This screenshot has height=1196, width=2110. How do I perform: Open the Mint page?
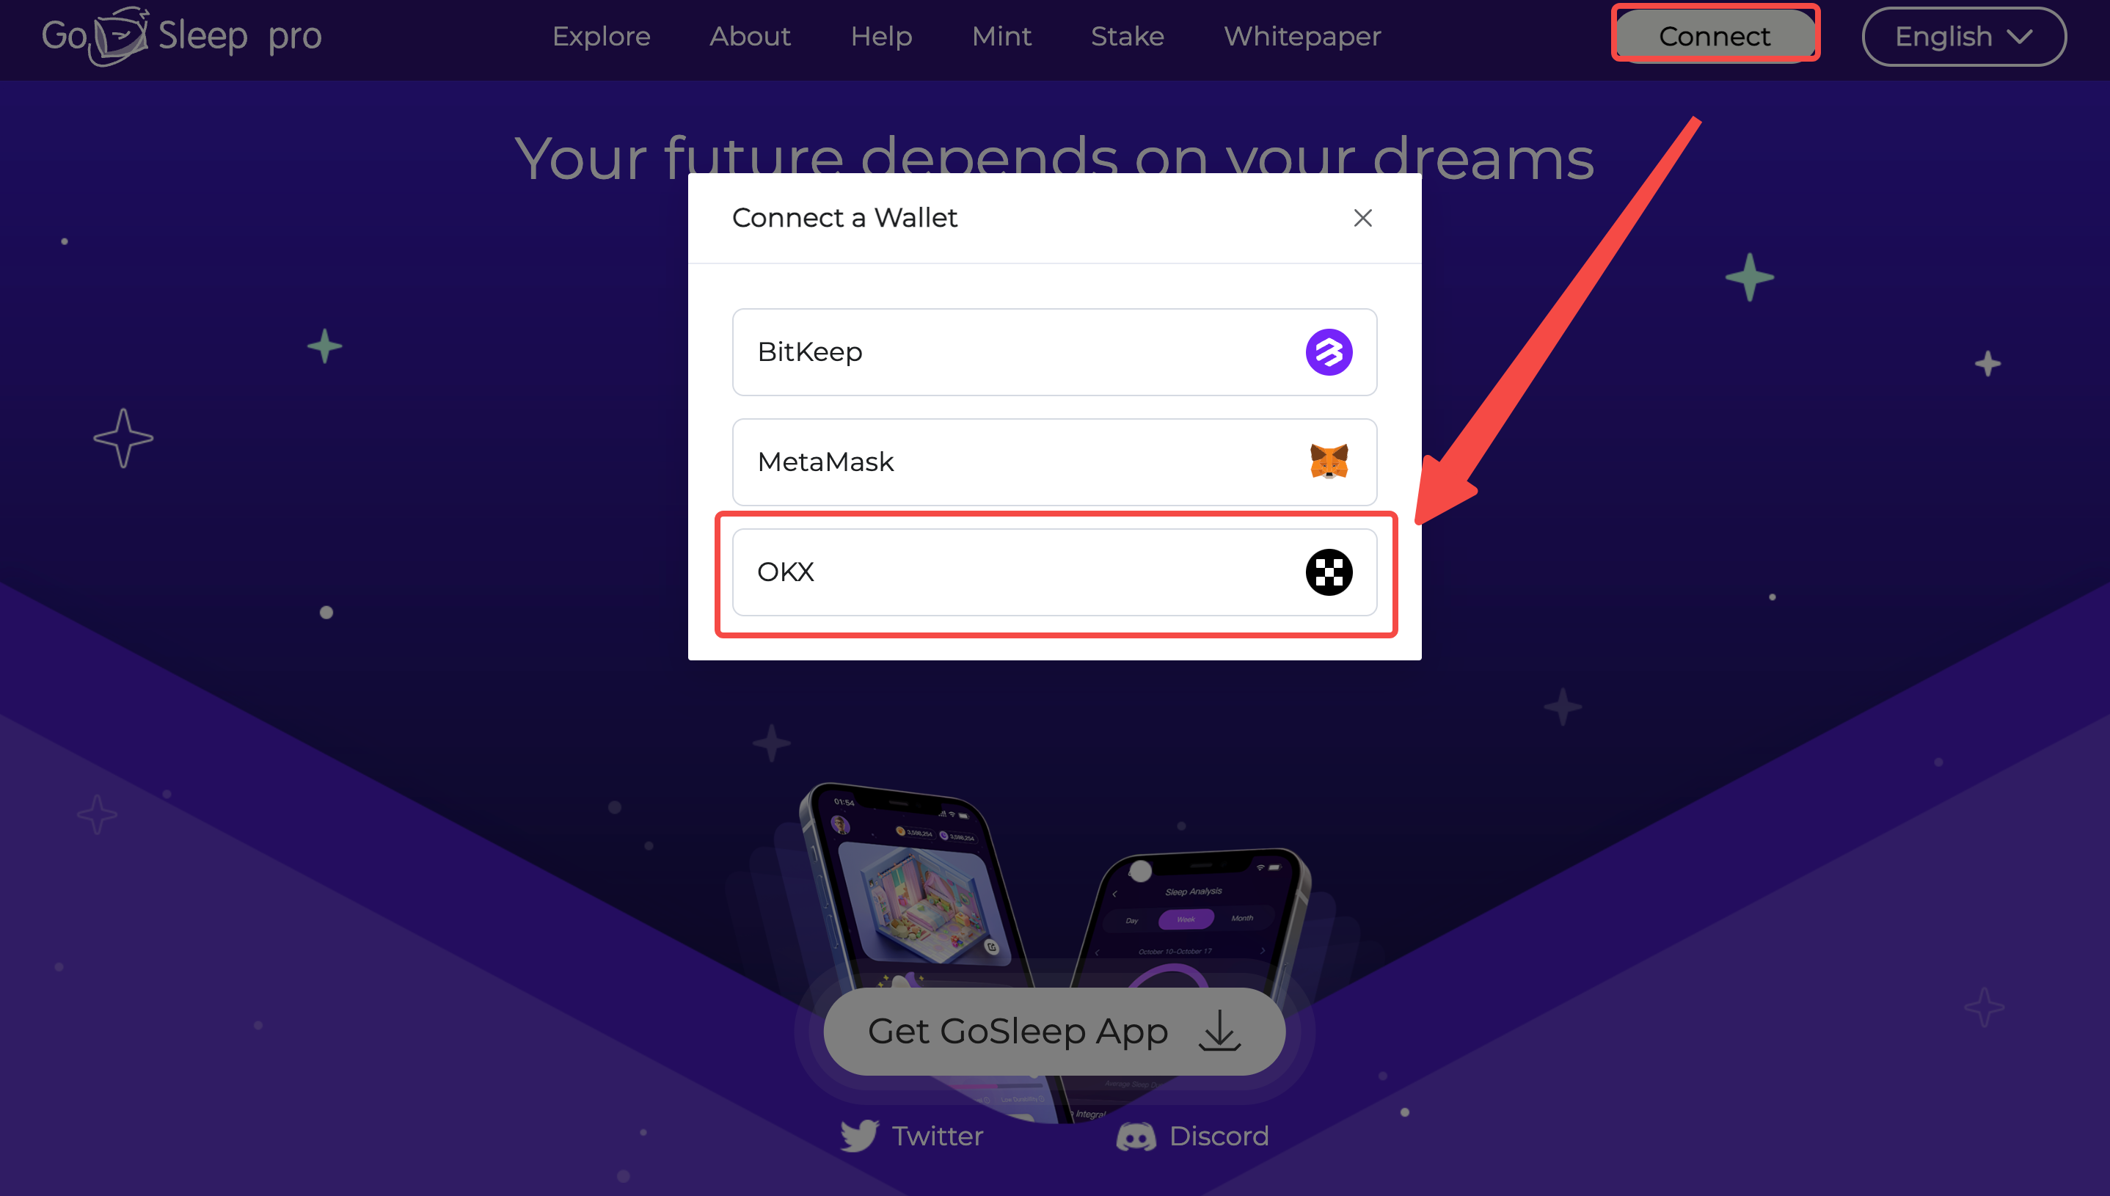click(1001, 36)
